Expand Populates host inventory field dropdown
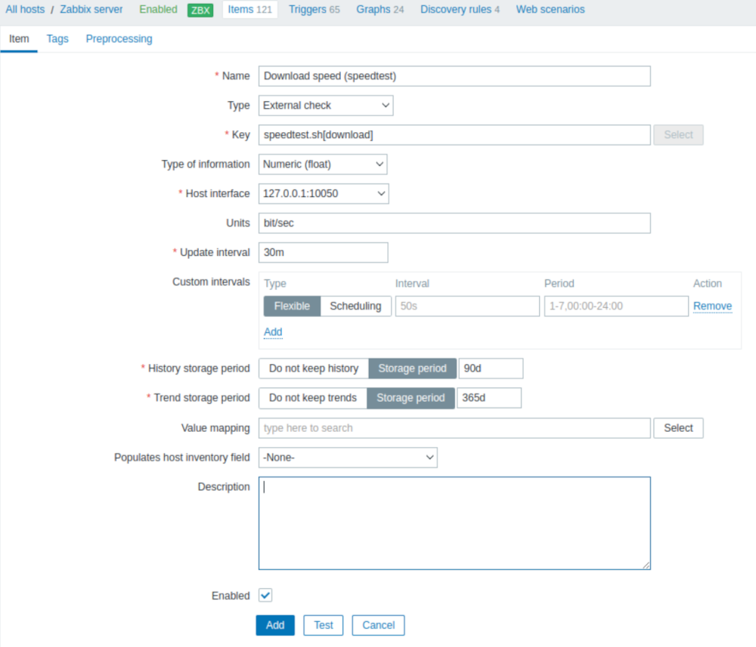 [x=348, y=458]
